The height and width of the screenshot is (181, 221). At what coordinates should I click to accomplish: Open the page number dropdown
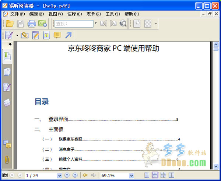pos(59,175)
